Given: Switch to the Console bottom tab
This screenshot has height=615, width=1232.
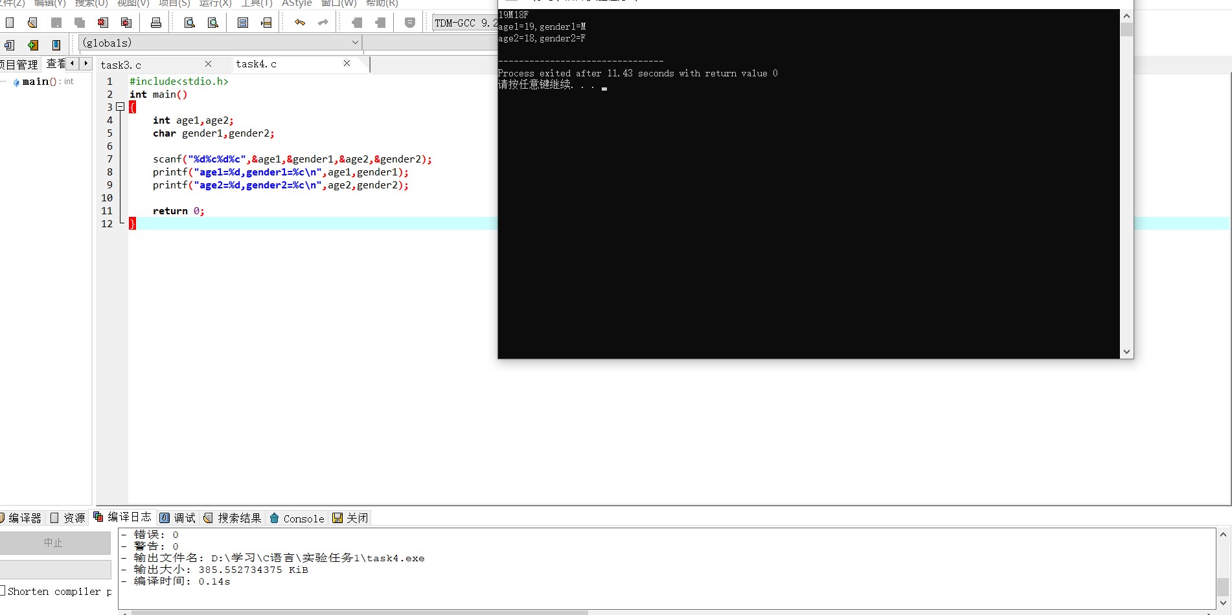Looking at the screenshot, I should 297,518.
